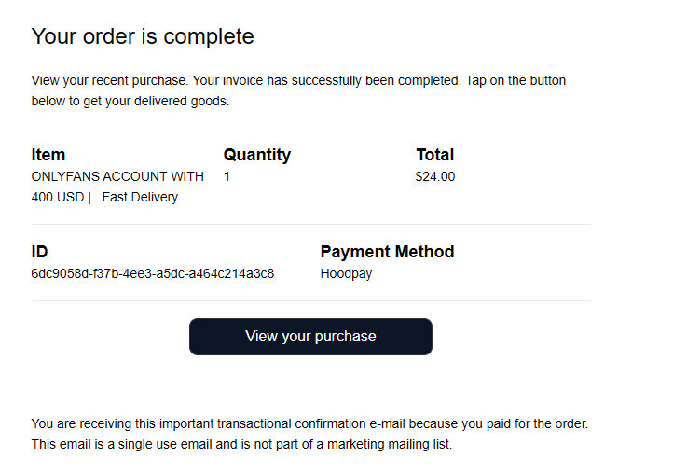Click the 'Your order is complete' heading

(x=143, y=37)
